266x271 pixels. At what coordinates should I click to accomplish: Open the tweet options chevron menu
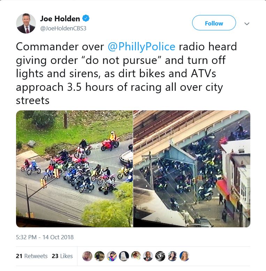click(x=247, y=24)
